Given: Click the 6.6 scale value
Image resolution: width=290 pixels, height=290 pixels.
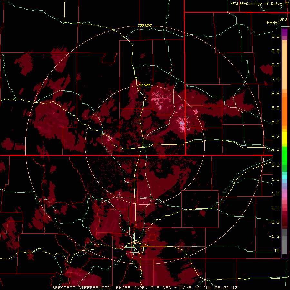Looking at the screenshot, I should (x=275, y=93).
